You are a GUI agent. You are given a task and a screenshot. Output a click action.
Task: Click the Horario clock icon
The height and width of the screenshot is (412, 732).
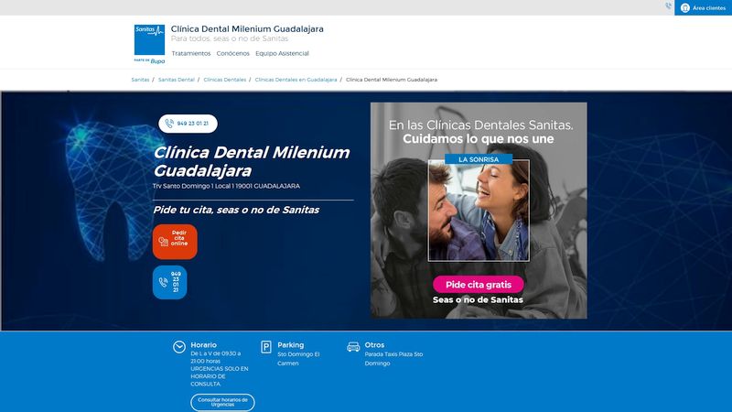coord(179,347)
